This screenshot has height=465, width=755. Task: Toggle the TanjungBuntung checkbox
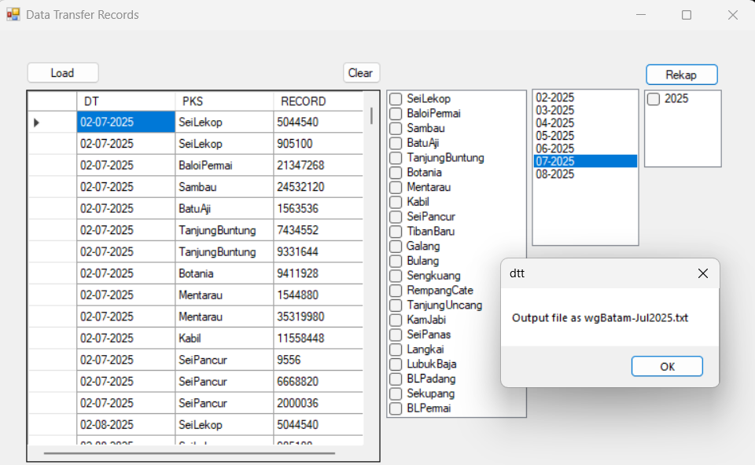(x=396, y=158)
